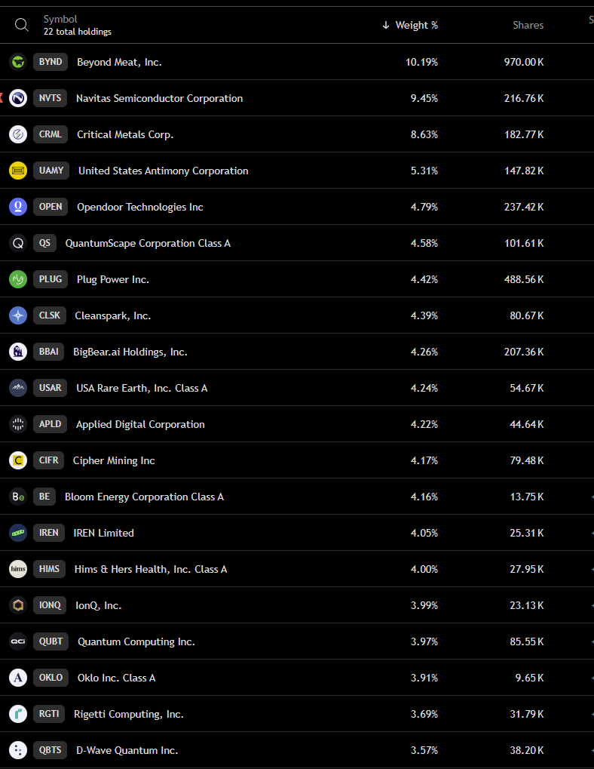Open the QS ticker badge
The image size is (594, 769).
click(44, 243)
